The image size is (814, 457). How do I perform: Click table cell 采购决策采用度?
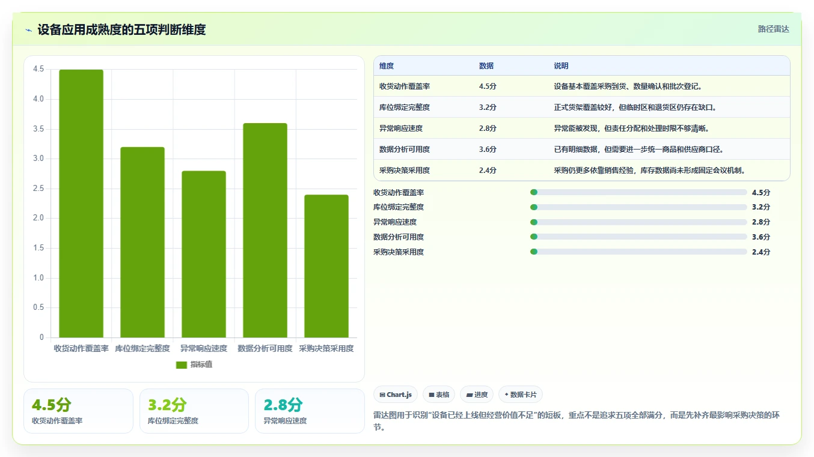[x=405, y=171]
